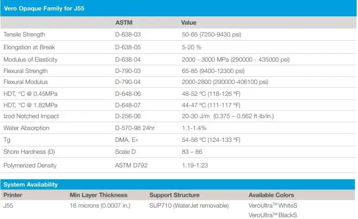Click the 'D-638-05' cell
358x219 pixels.
[128, 47]
